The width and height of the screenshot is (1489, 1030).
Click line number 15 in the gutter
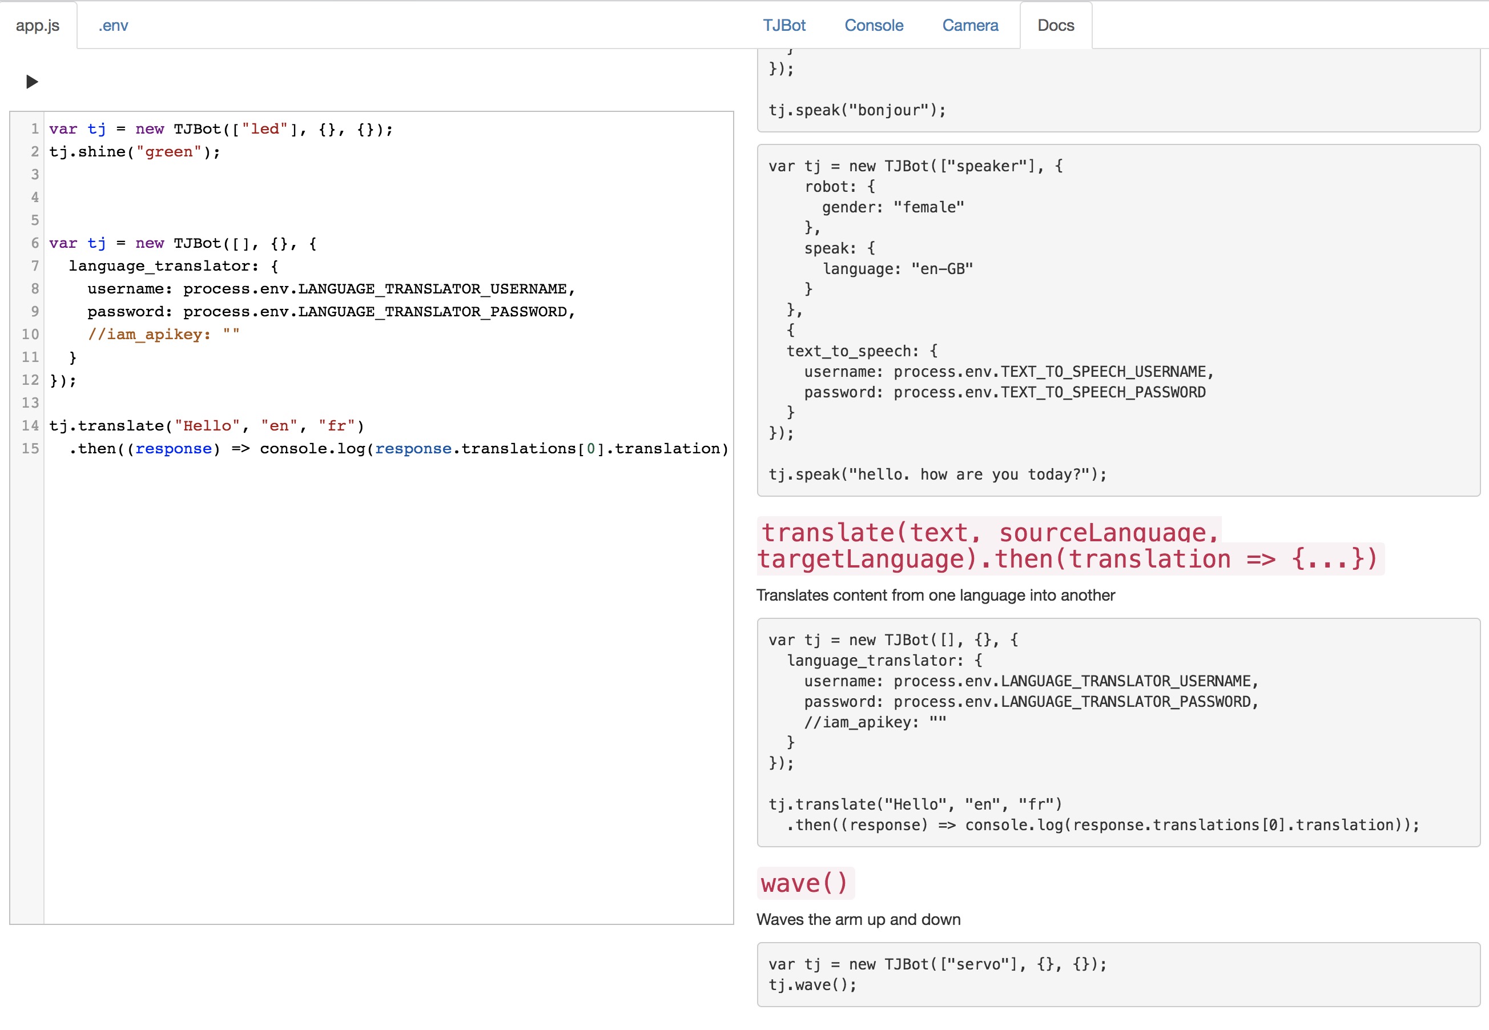[x=30, y=449]
